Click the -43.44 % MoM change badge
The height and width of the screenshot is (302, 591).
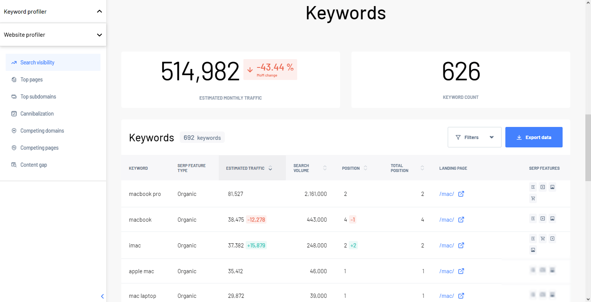coord(270,69)
